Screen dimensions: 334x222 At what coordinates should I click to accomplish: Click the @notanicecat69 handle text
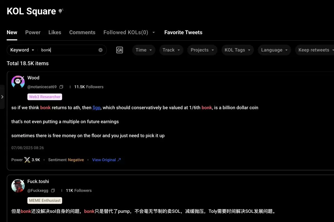click(42, 87)
